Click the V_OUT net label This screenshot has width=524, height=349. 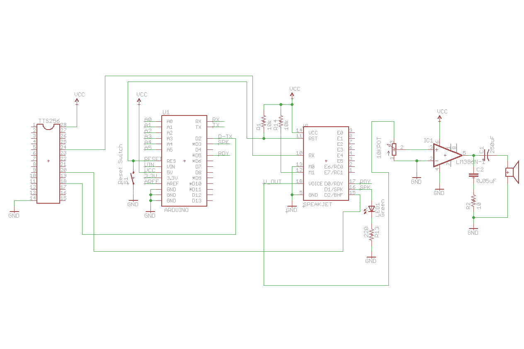tap(272, 182)
